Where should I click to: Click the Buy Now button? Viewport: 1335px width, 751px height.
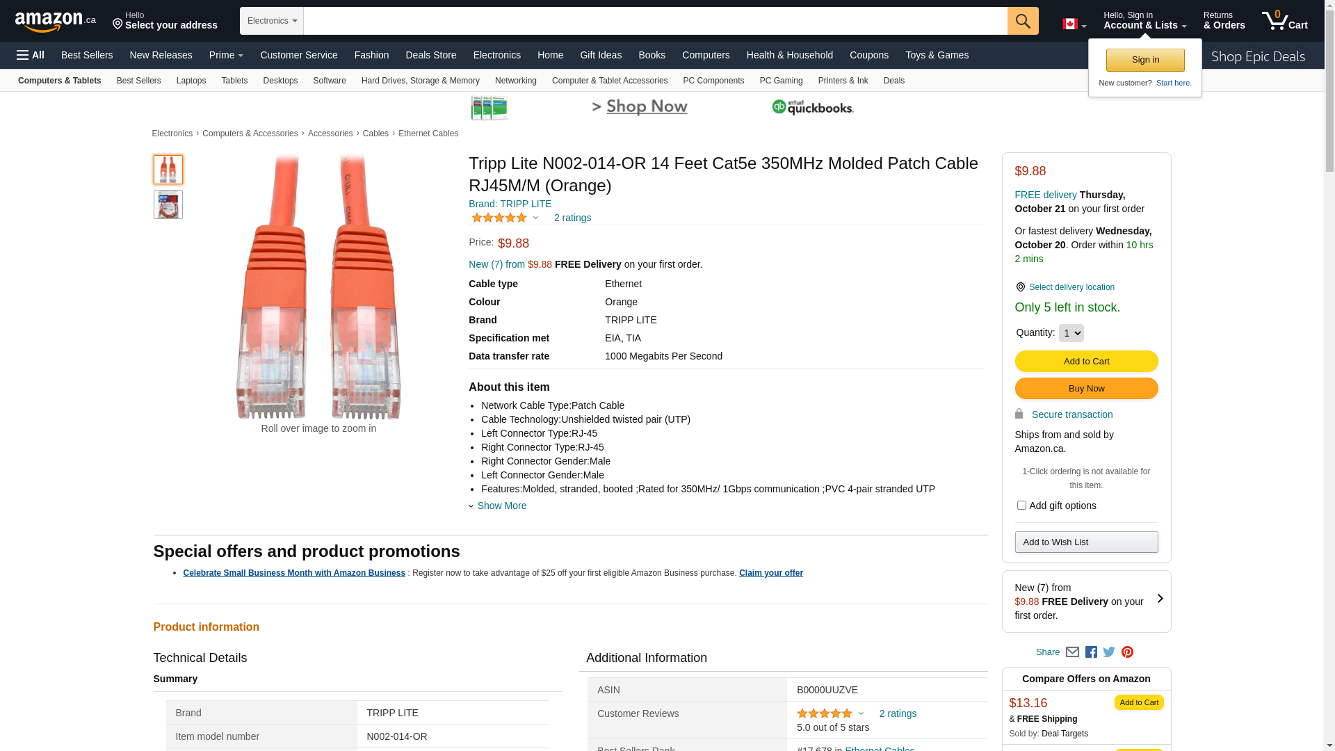point(1086,389)
